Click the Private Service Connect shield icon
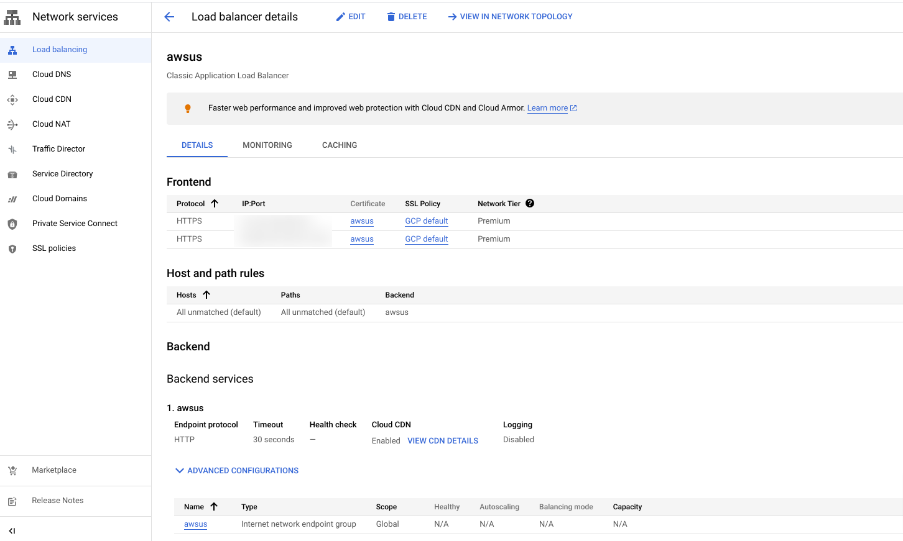 (x=12, y=224)
